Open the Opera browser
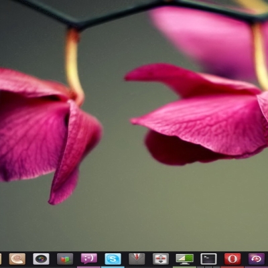Screen dimensions: 268x268 coord(232,259)
